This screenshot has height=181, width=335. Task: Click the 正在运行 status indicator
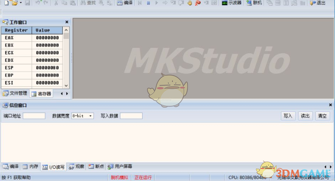[143, 177]
